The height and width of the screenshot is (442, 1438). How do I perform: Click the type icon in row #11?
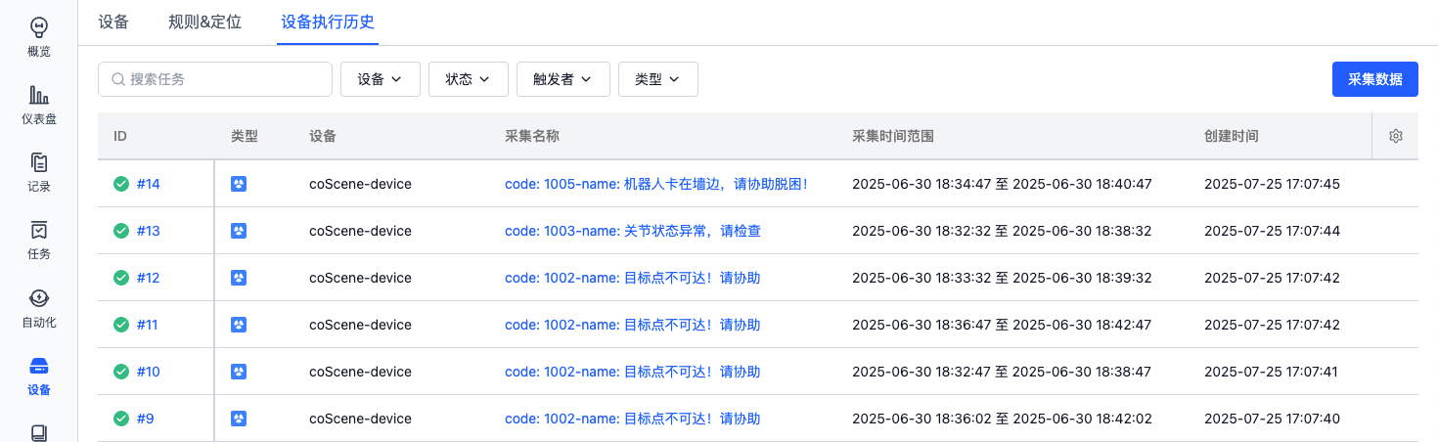pos(239,325)
